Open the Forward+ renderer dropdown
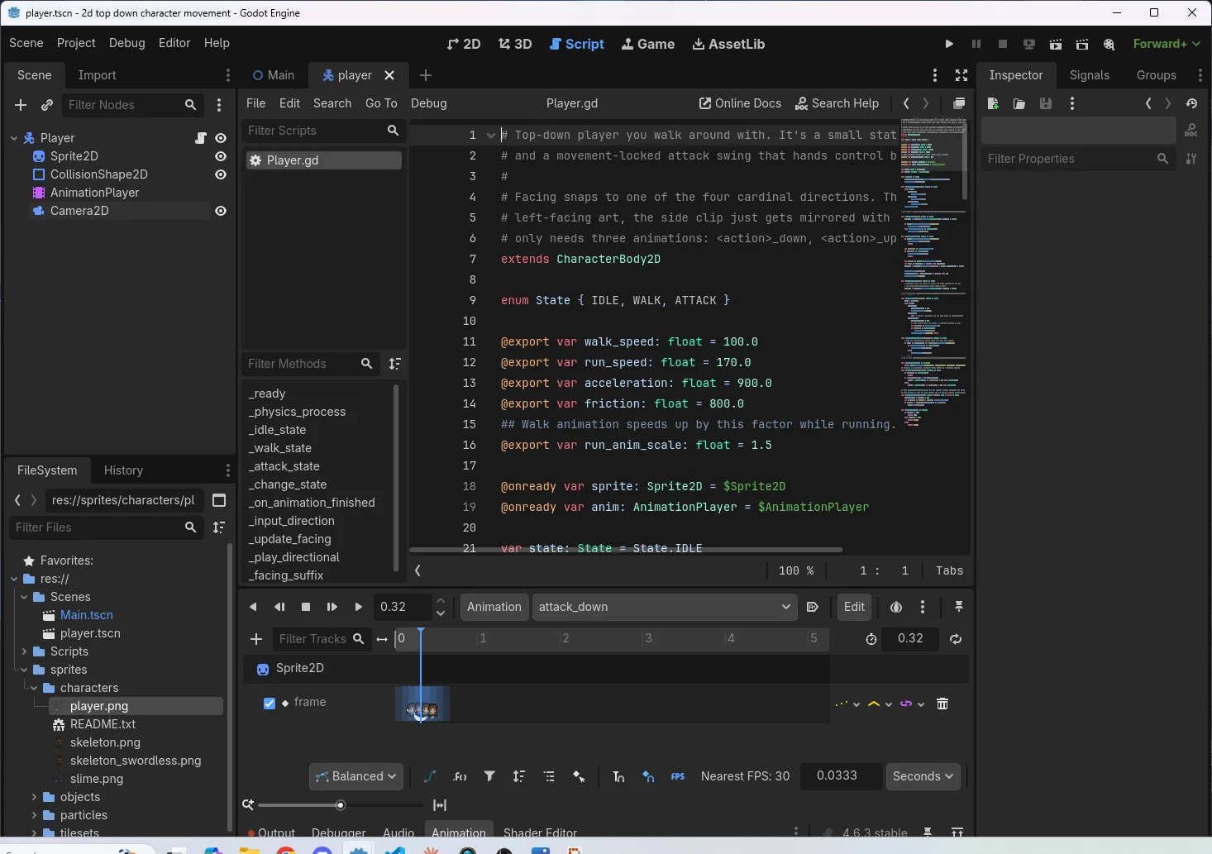This screenshot has width=1212, height=854. [x=1167, y=44]
